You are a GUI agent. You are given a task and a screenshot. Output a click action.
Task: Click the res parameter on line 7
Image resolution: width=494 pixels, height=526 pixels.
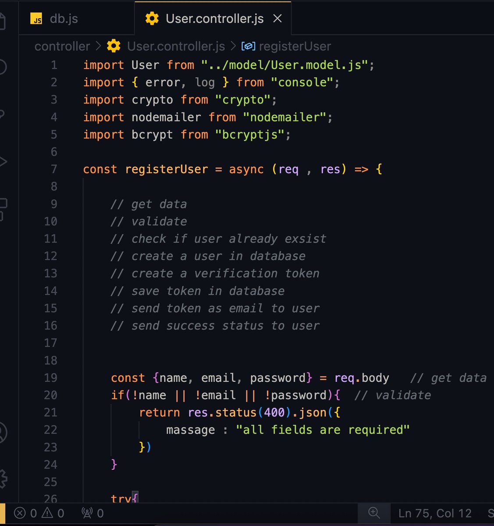coord(330,169)
